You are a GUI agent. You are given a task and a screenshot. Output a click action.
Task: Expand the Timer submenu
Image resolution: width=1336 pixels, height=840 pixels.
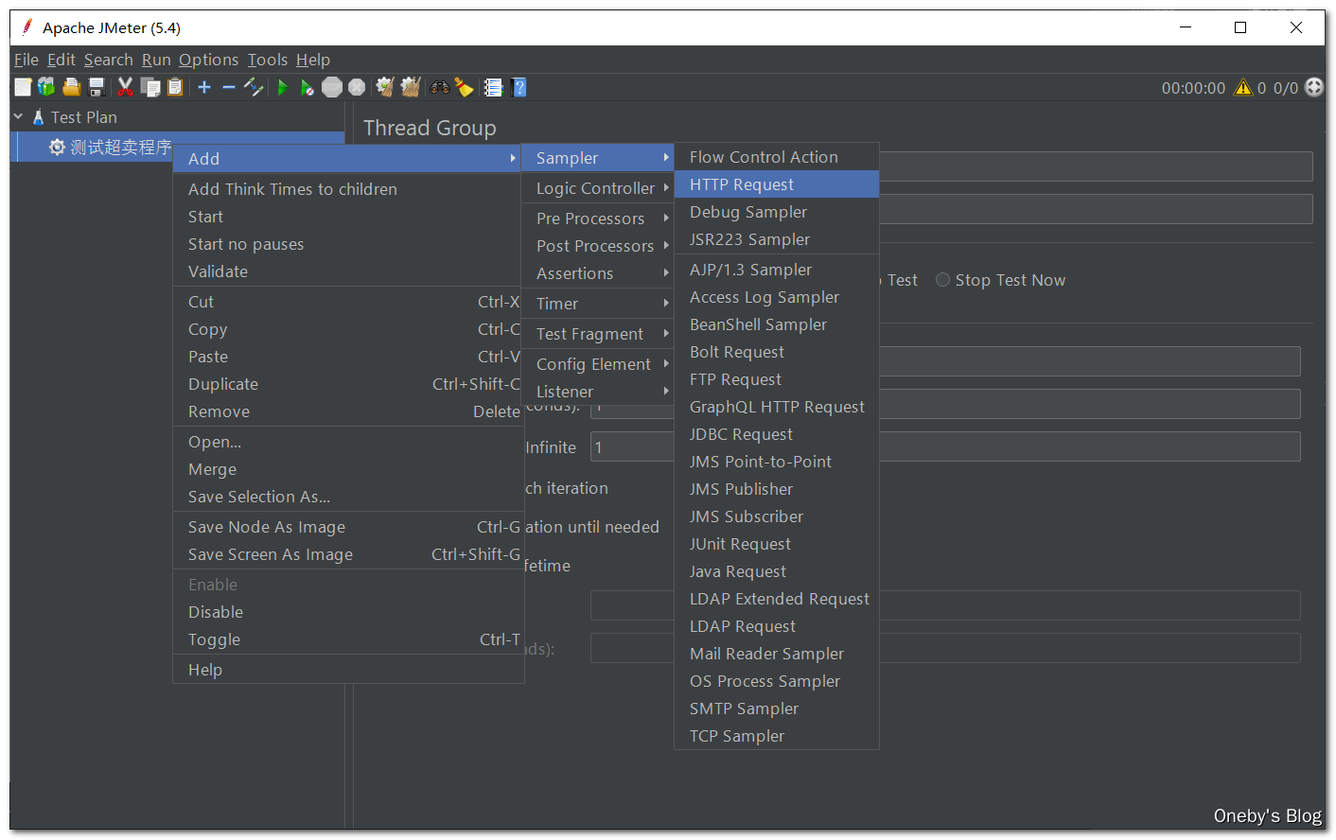597,304
